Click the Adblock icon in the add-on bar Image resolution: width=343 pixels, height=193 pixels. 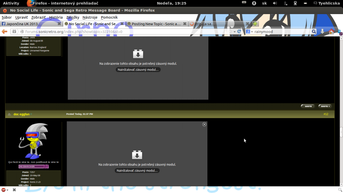(4, 190)
